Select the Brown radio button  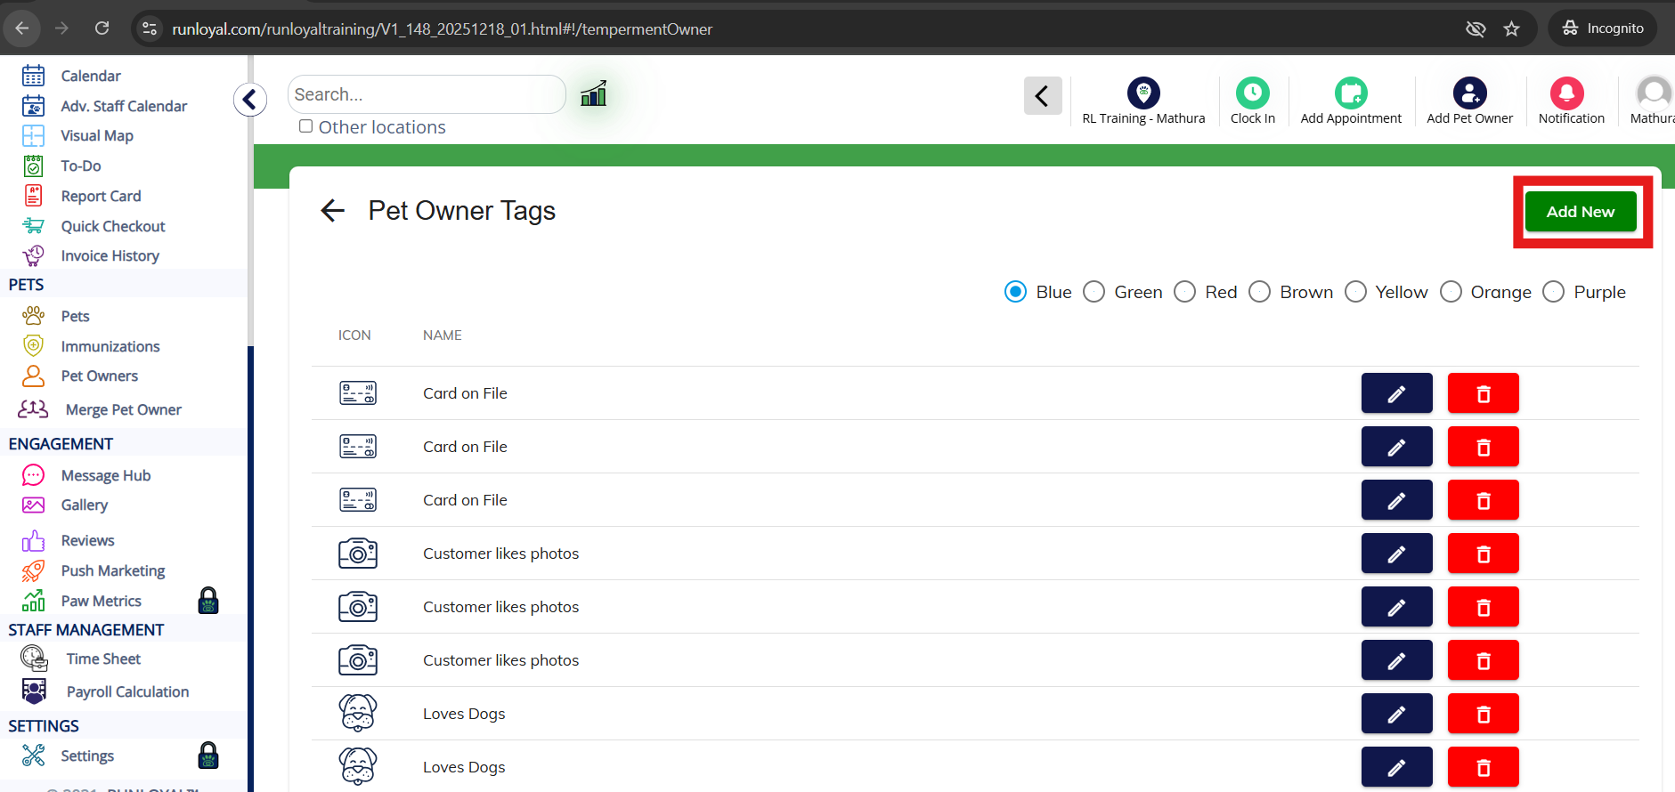tap(1259, 292)
